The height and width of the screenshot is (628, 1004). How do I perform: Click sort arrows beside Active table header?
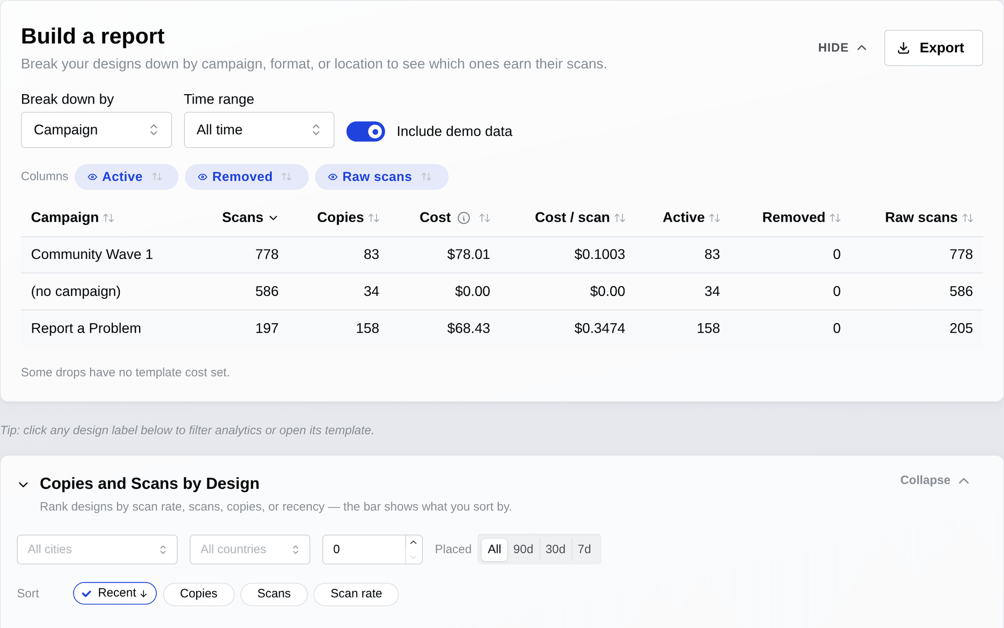pos(715,218)
